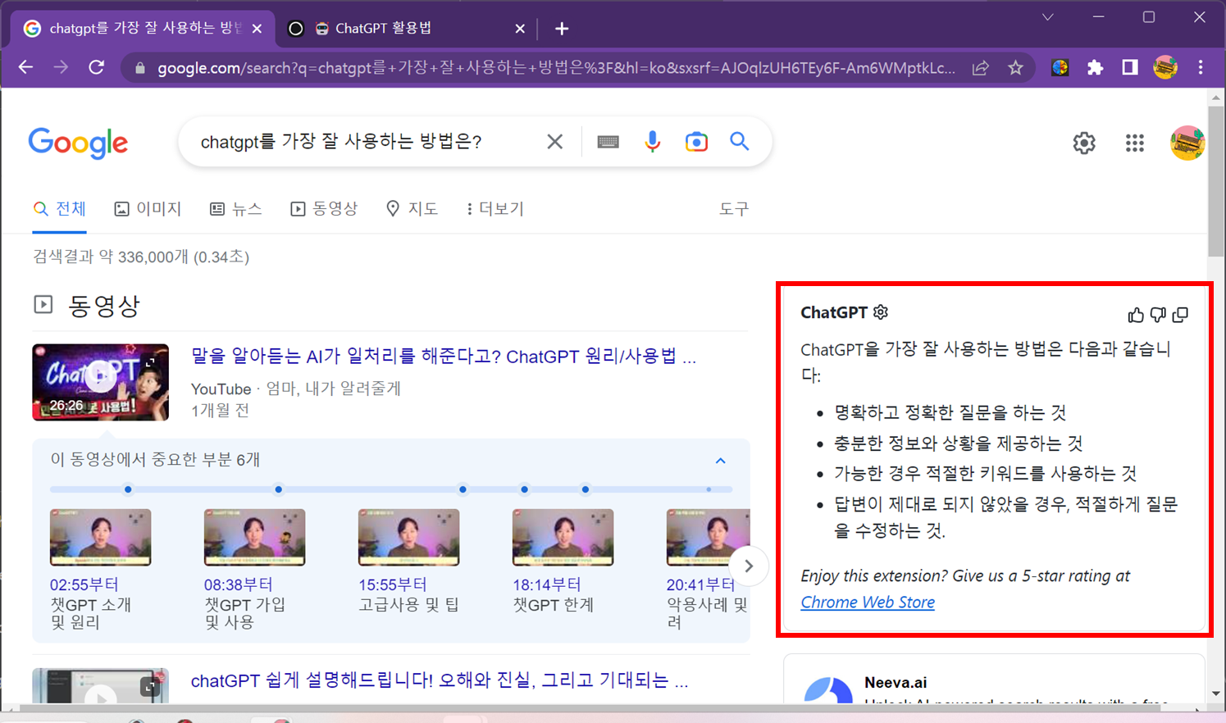Click the browser forward arrow

(61, 67)
